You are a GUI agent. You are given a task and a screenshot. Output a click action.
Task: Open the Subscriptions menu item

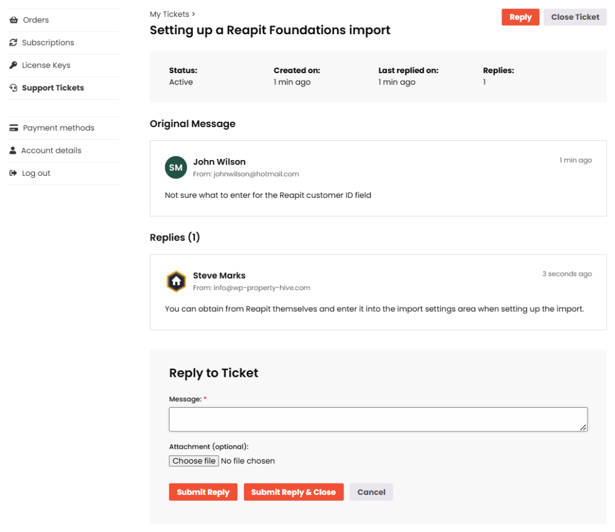pos(62,43)
